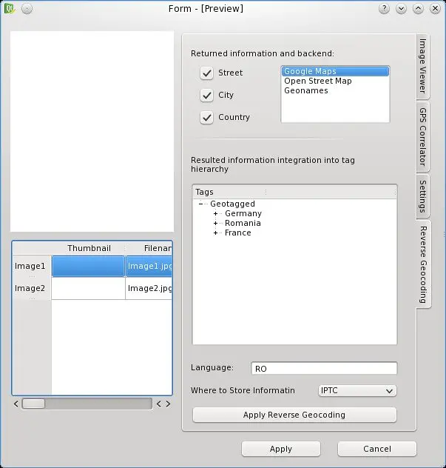446x468 pixels.
Task: Expand the Romania tag node
Action: click(215, 223)
